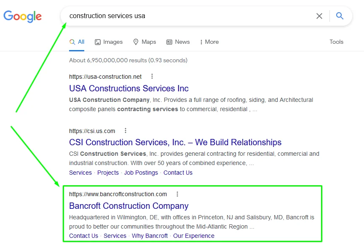The width and height of the screenshot is (364, 245).
Task: Select the All results tab
Action: (77, 42)
